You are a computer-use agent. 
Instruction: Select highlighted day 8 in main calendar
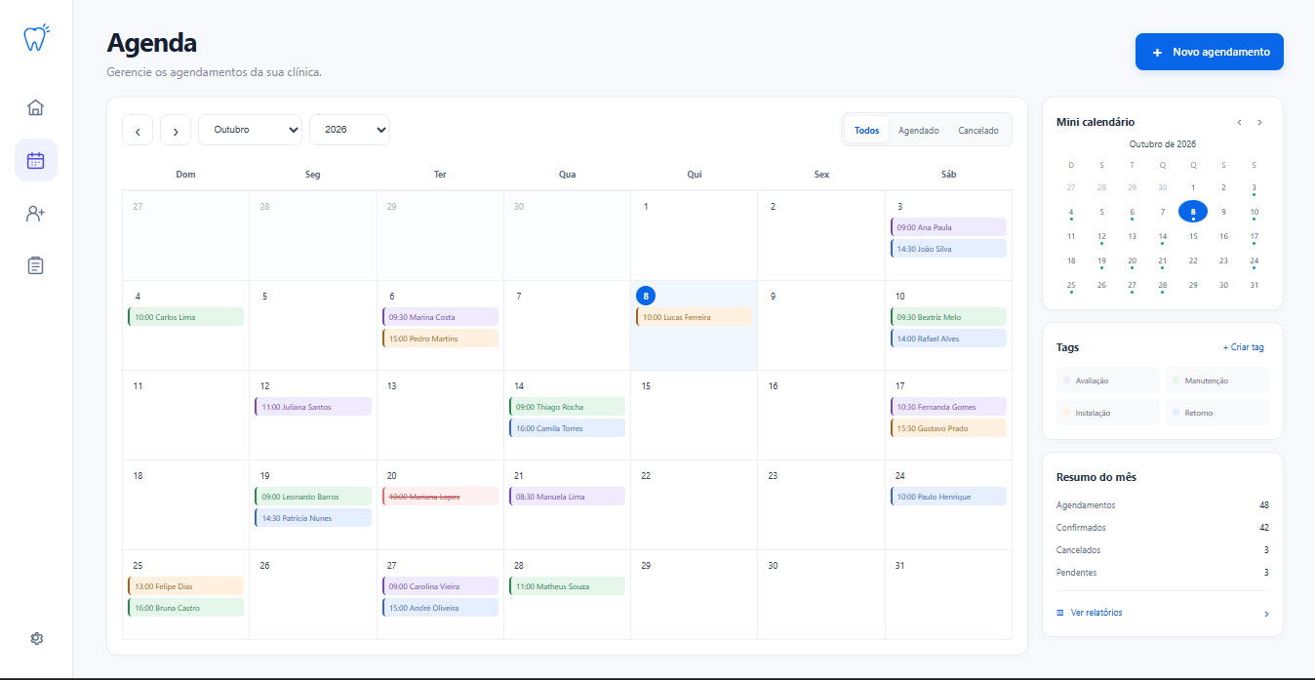tap(646, 296)
